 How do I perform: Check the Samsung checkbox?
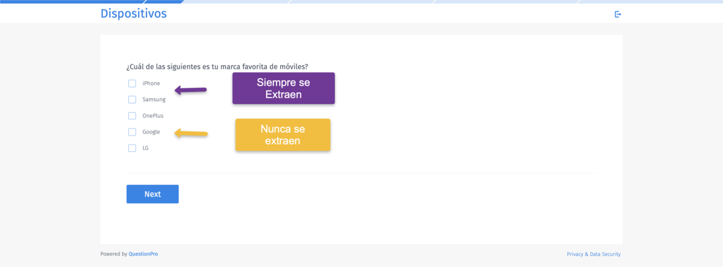coord(132,99)
